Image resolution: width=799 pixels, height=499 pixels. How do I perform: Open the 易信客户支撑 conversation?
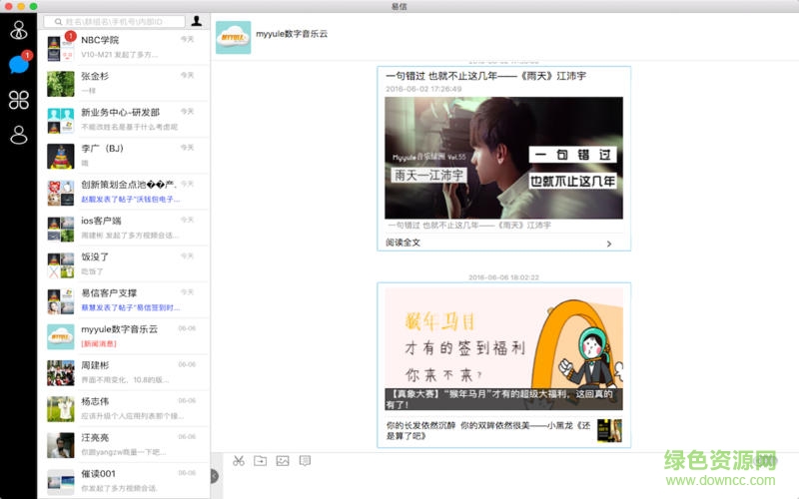click(125, 299)
